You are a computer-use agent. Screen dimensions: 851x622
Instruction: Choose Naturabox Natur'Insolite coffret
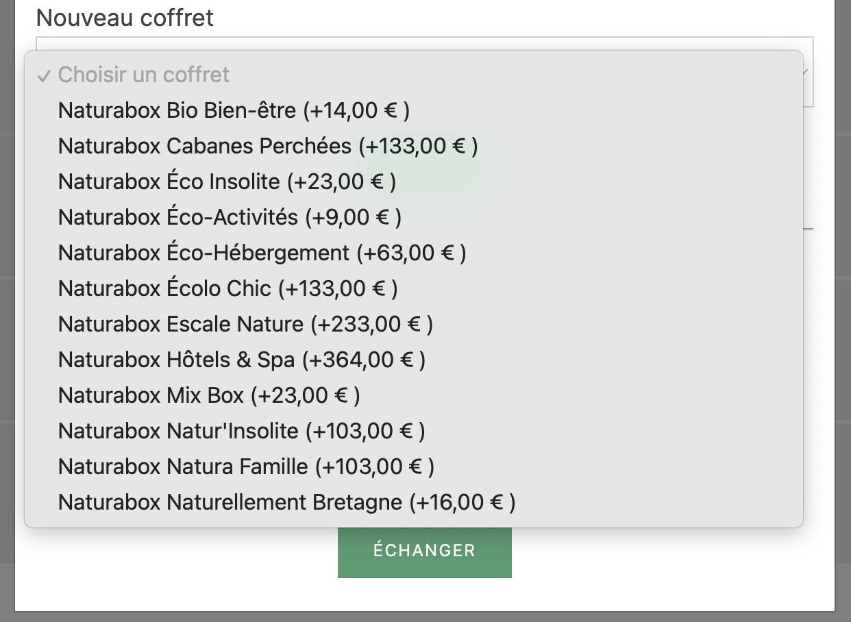(241, 431)
